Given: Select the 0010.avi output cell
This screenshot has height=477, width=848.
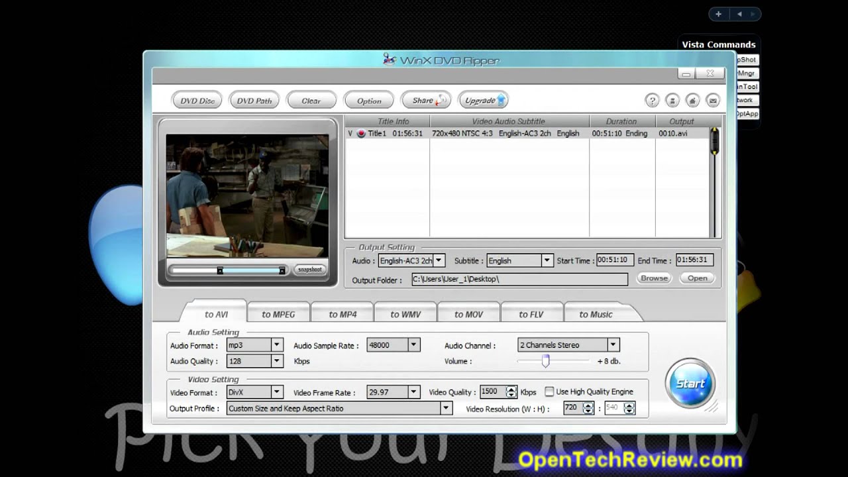Looking at the screenshot, I should tap(673, 133).
